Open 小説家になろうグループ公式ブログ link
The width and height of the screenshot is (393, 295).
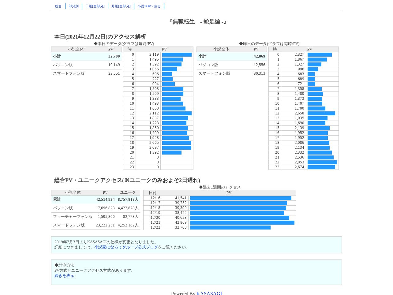pos(126,247)
